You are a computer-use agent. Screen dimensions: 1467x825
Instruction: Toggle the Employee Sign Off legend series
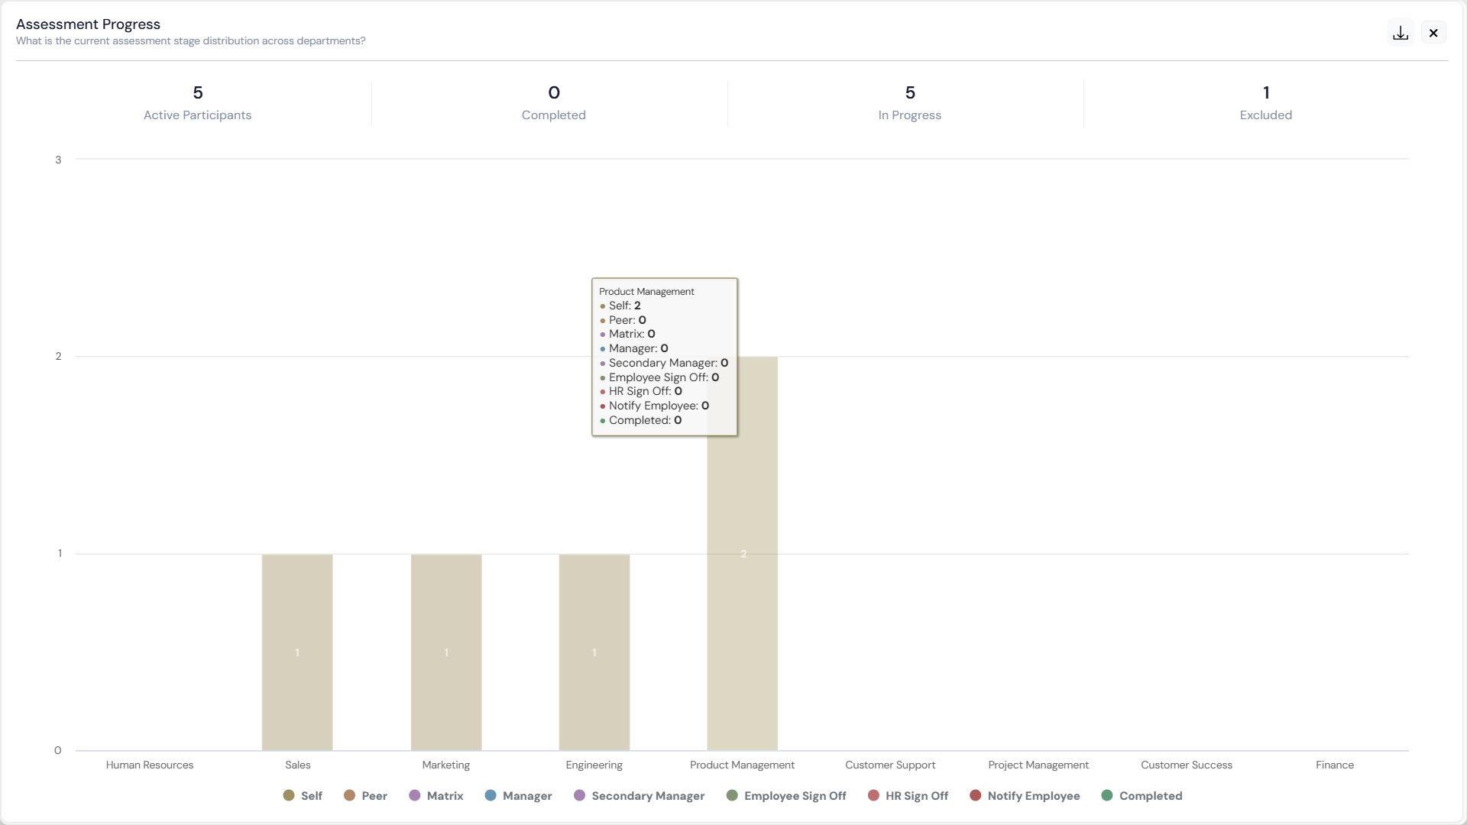[786, 796]
